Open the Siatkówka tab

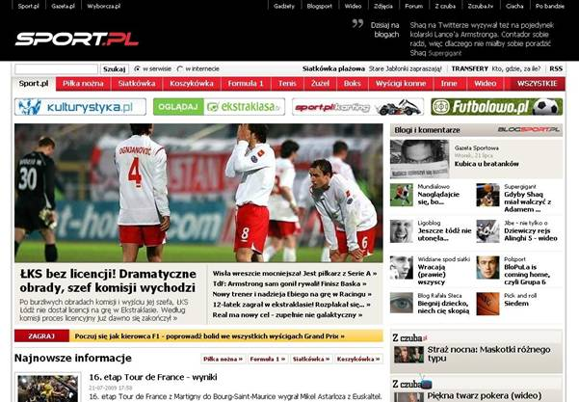tap(137, 84)
